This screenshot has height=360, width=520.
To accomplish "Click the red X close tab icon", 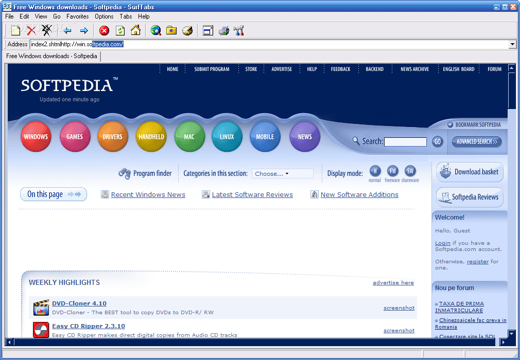I will pyautogui.click(x=31, y=31).
